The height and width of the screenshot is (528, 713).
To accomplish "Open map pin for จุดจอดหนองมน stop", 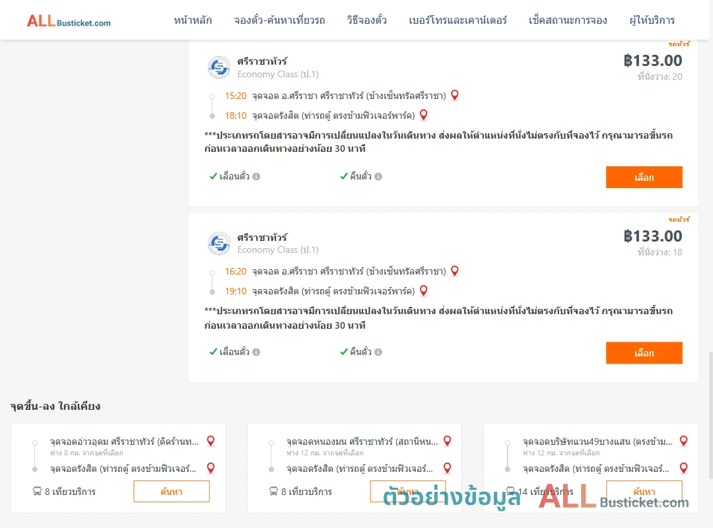I will 447,441.
